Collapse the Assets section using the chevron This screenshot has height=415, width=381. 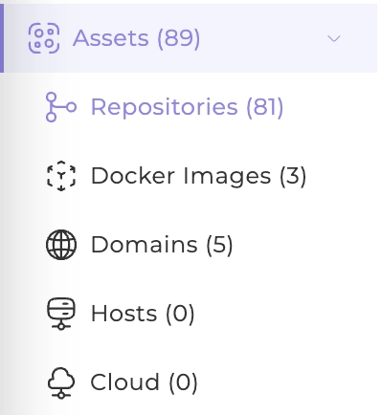[334, 38]
